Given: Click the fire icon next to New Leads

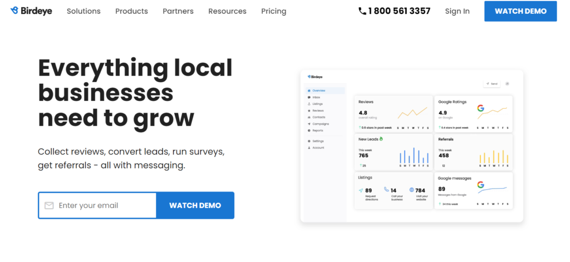Looking at the screenshot, I should click(x=381, y=139).
